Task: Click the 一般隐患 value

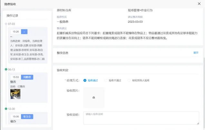Action: 63,22
